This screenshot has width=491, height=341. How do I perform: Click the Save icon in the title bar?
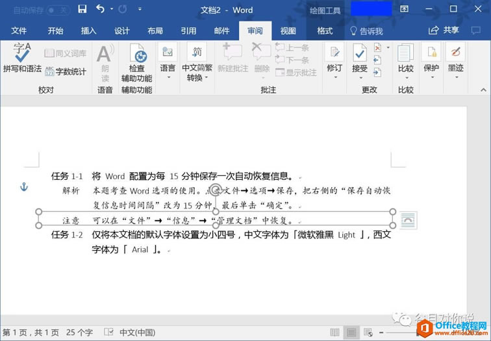click(82, 9)
